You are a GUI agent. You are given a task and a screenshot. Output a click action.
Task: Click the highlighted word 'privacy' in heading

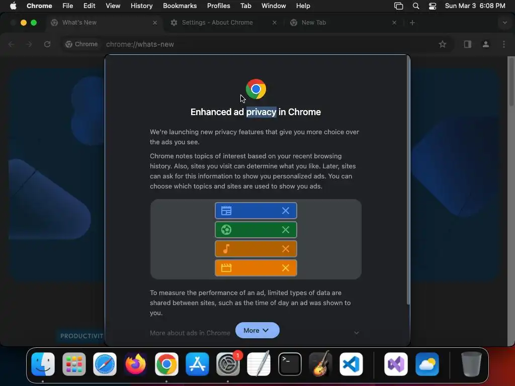[261, 112]
